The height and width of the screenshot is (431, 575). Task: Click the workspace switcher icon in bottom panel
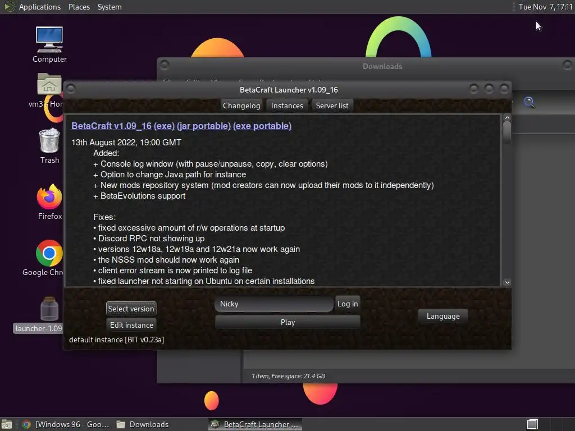pos(532,424)
